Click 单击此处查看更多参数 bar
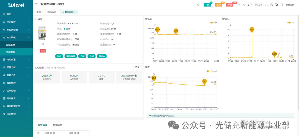The image size is (299, 137). (221, 115)
